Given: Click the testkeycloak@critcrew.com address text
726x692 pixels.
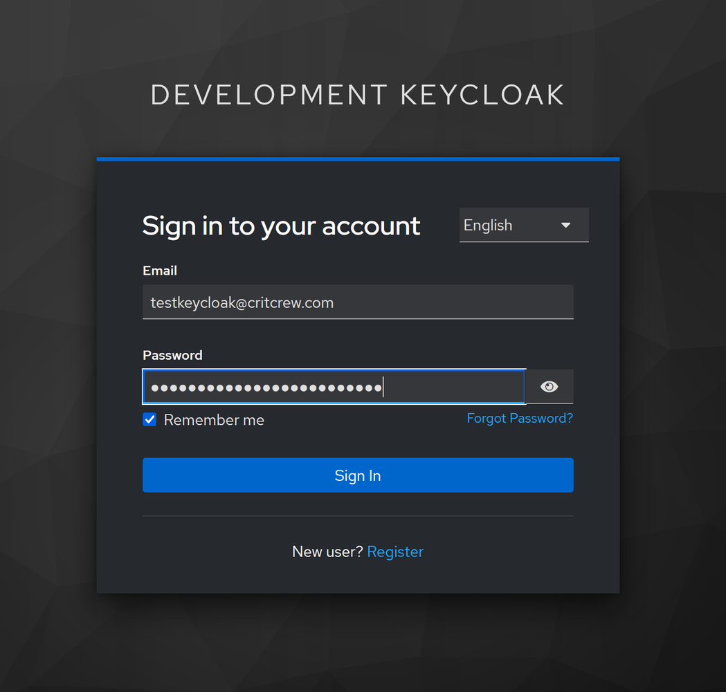Looking at the screenshot, I should click(242, 302).
